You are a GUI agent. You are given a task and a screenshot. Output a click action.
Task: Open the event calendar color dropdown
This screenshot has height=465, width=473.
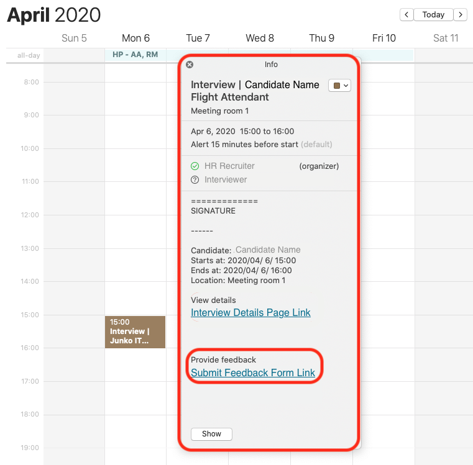pos(340,86)
